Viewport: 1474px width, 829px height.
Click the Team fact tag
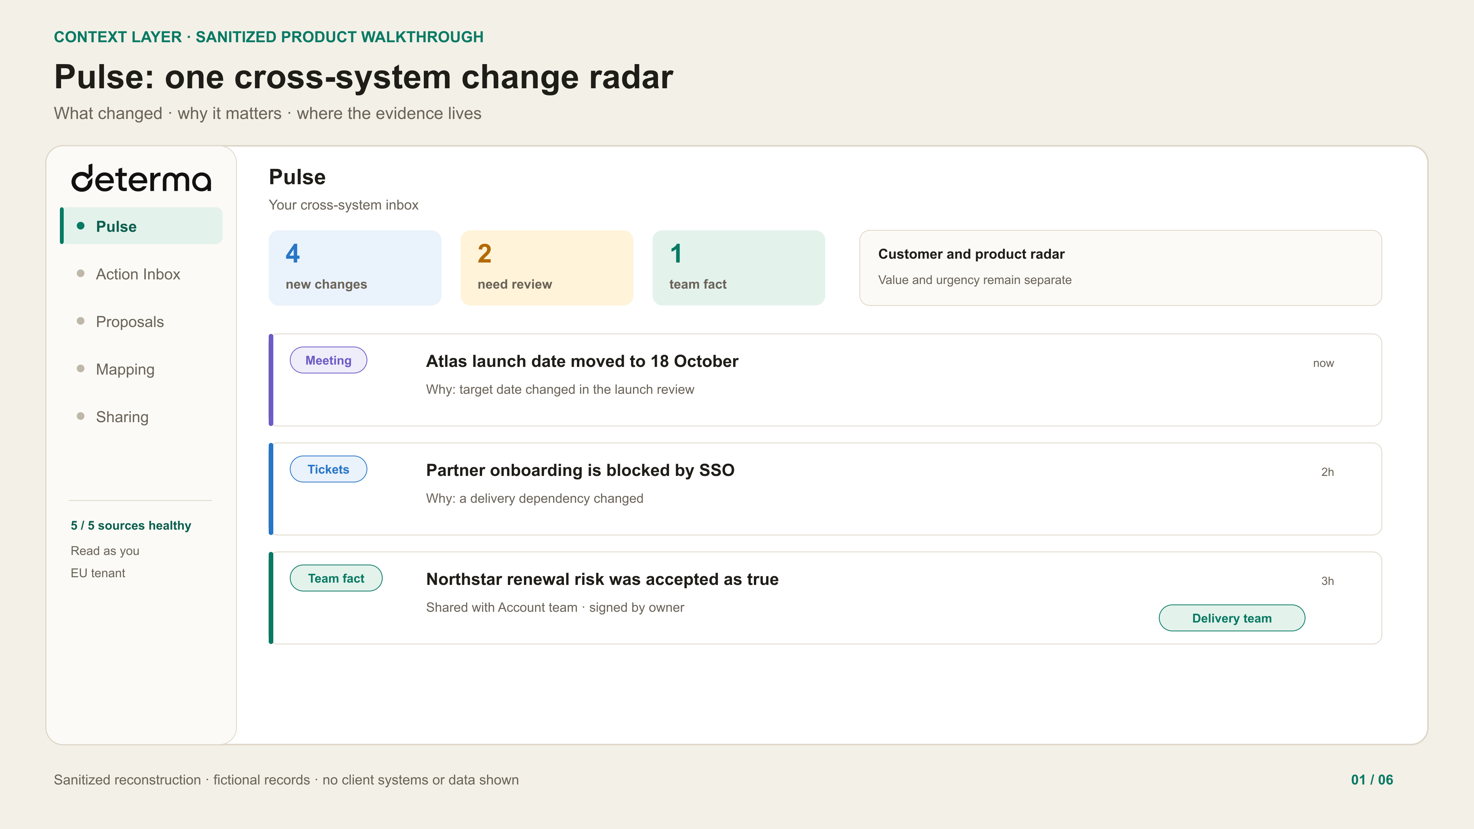click(336, 578)
